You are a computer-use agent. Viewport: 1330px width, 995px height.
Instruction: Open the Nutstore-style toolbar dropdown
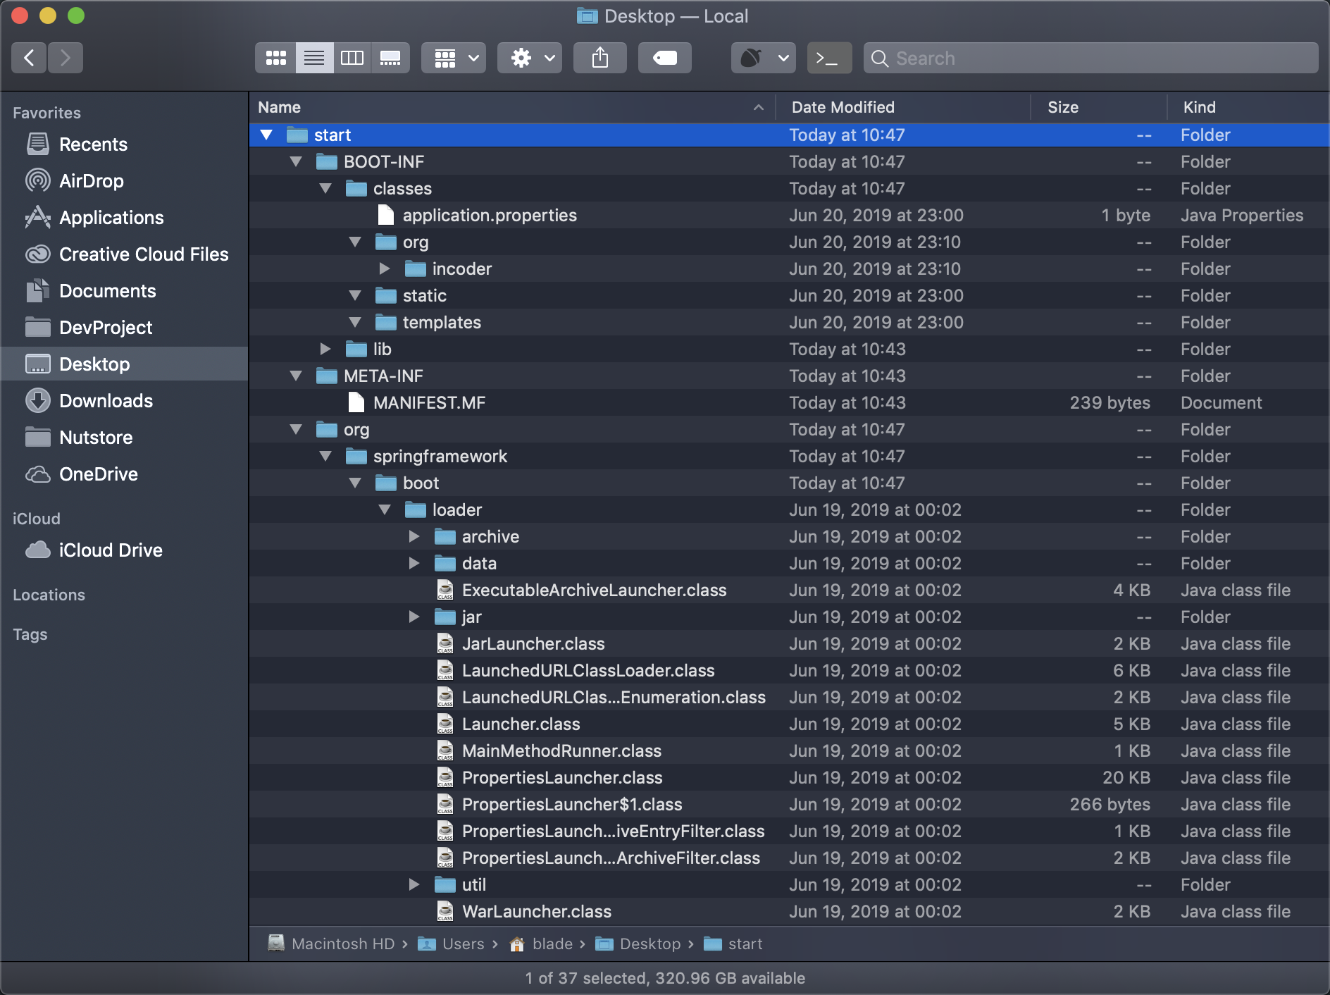pyautogui.click(x=764, y=58)
